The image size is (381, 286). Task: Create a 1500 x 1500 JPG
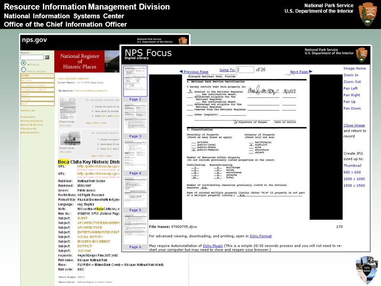click(354, 186)
